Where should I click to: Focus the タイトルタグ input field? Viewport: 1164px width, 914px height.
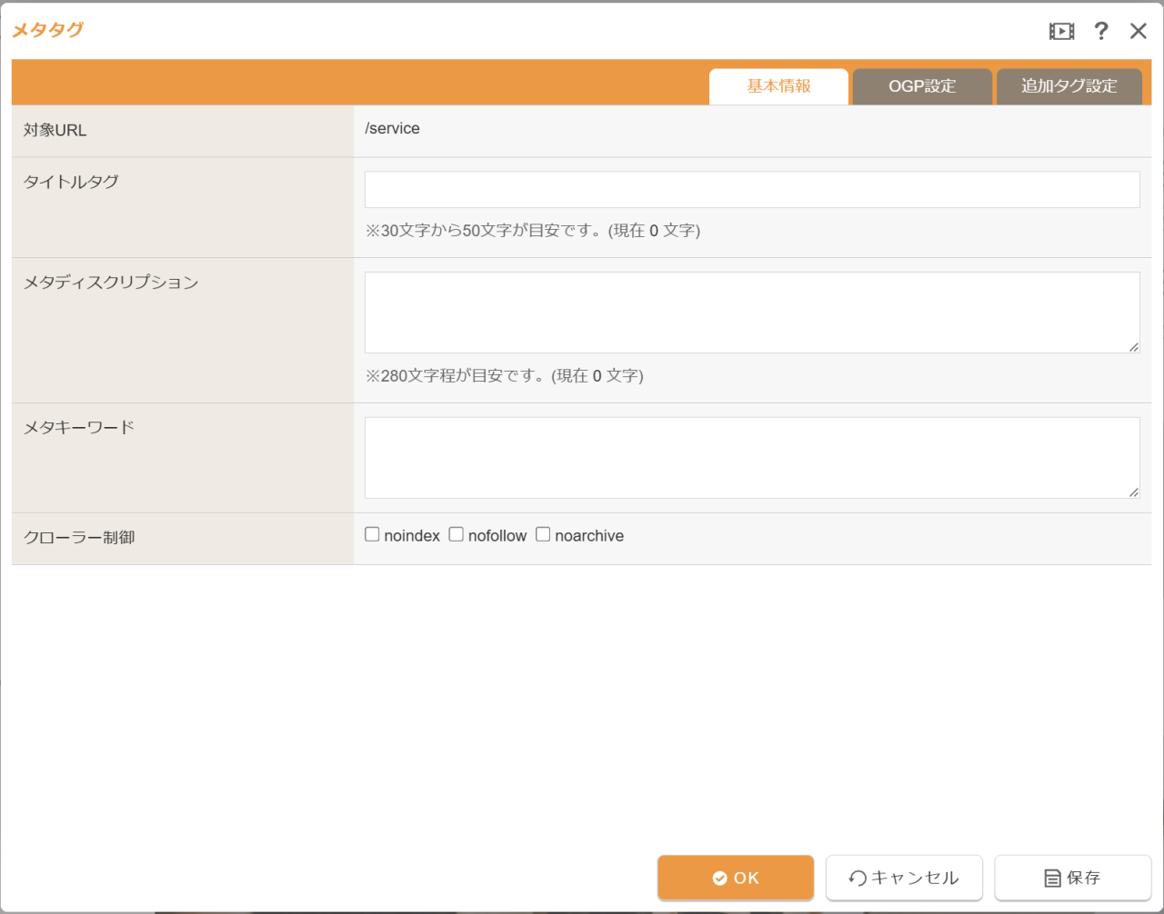752,190
